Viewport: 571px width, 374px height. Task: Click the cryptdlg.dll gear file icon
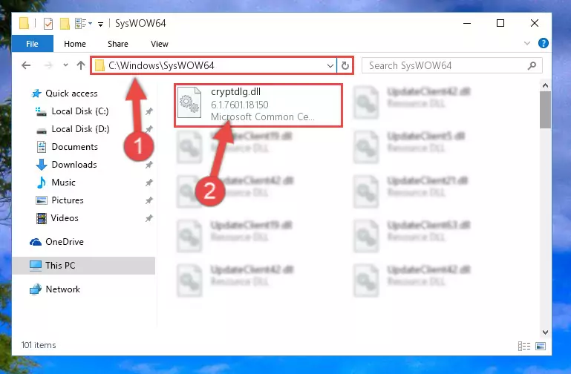click(189, 102)
